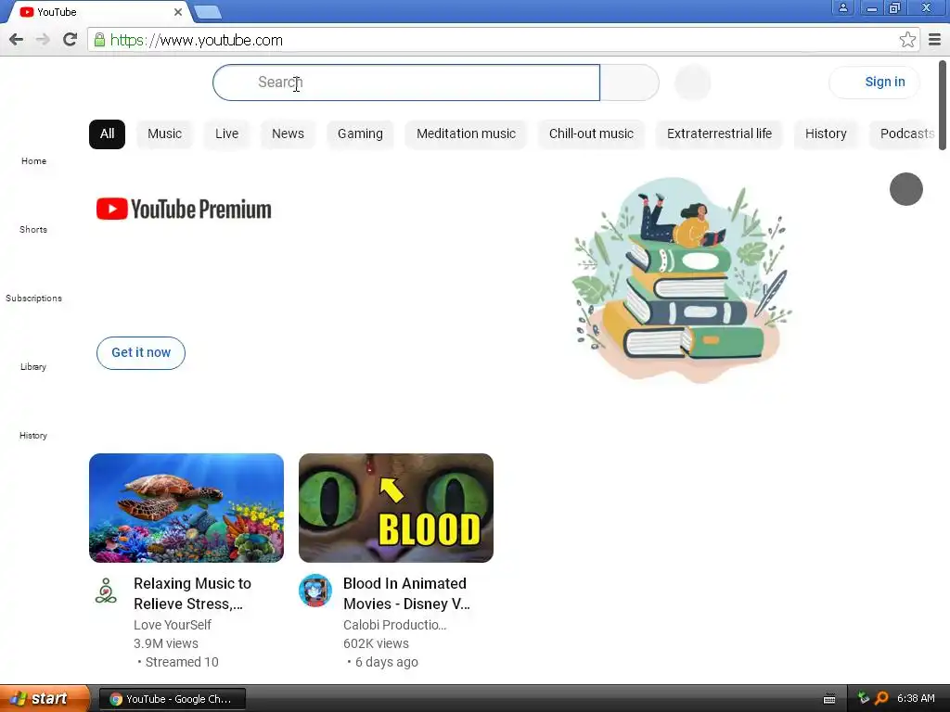Select the All filter chip
The width and height of the screenshot is (950, 712).
[x=108, y=133]
